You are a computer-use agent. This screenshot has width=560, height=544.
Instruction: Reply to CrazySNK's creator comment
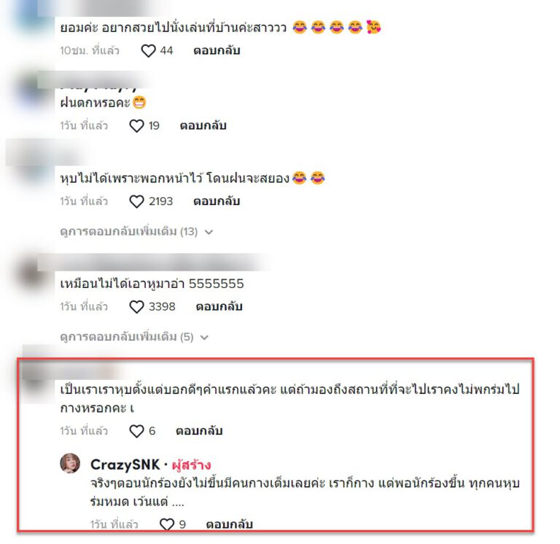pyautogui.click(x=230, y=524)
